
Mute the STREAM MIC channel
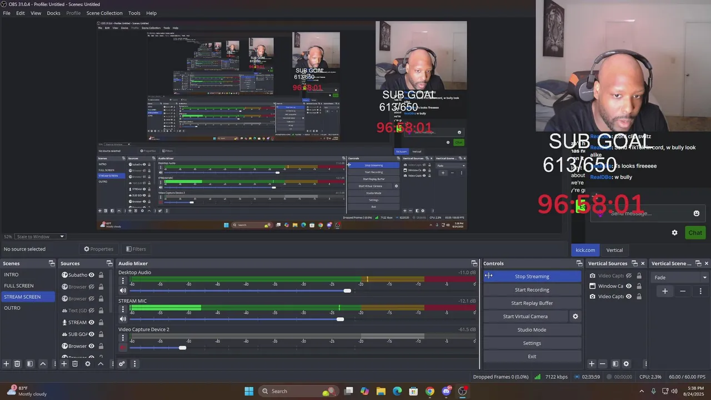pos(123,319)
